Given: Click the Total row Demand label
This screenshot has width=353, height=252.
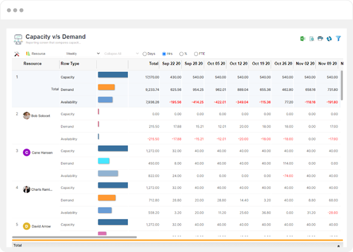Looking at the screenshot, I should (x=67, y=90).
